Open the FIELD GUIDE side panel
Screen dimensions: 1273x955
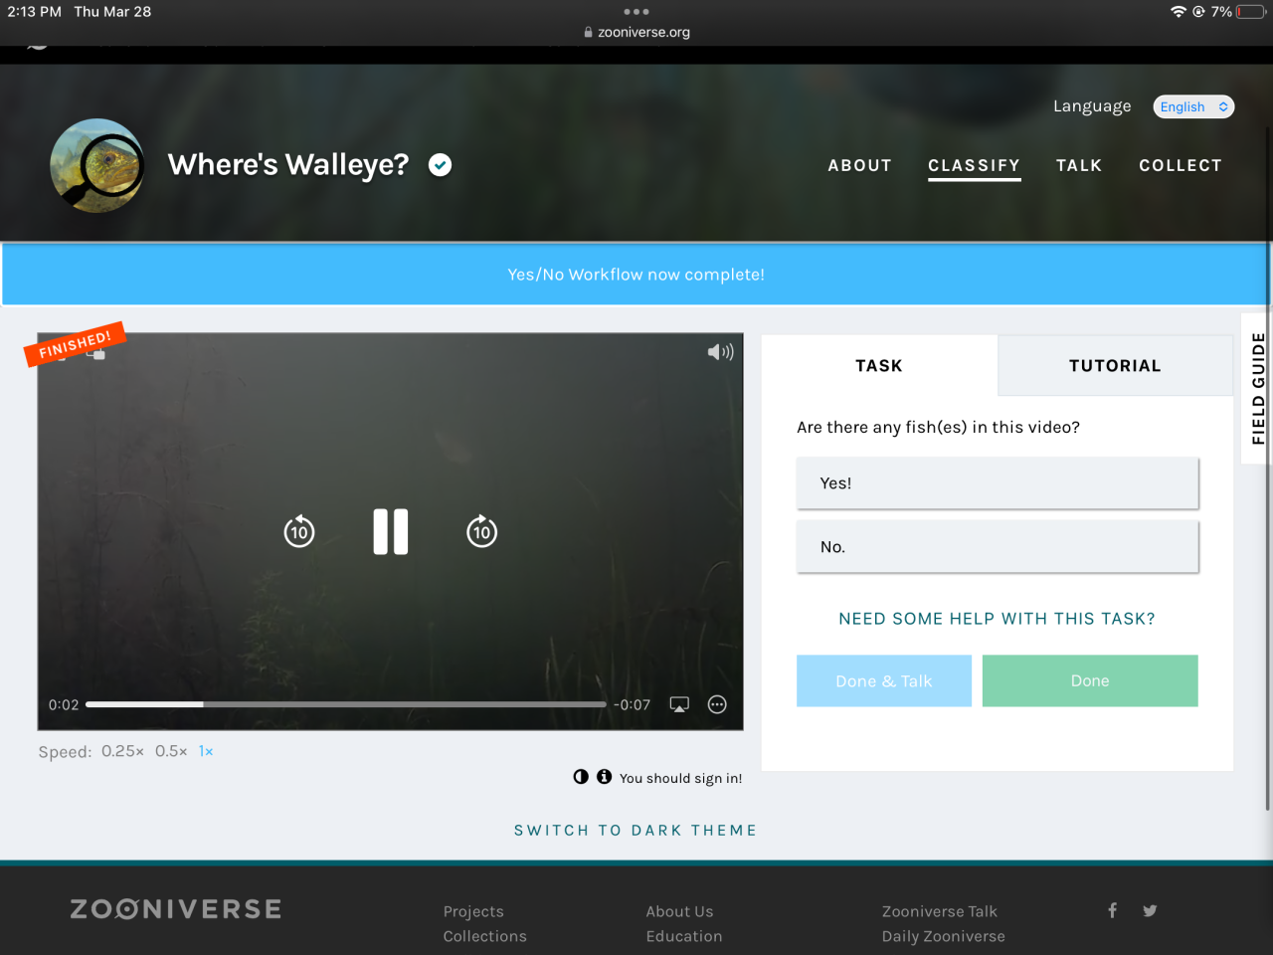[x=1257, y=388]
